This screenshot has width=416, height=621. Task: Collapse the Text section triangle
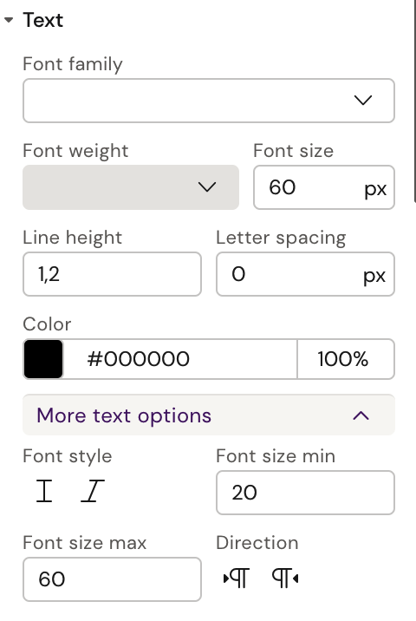(9, 20)
